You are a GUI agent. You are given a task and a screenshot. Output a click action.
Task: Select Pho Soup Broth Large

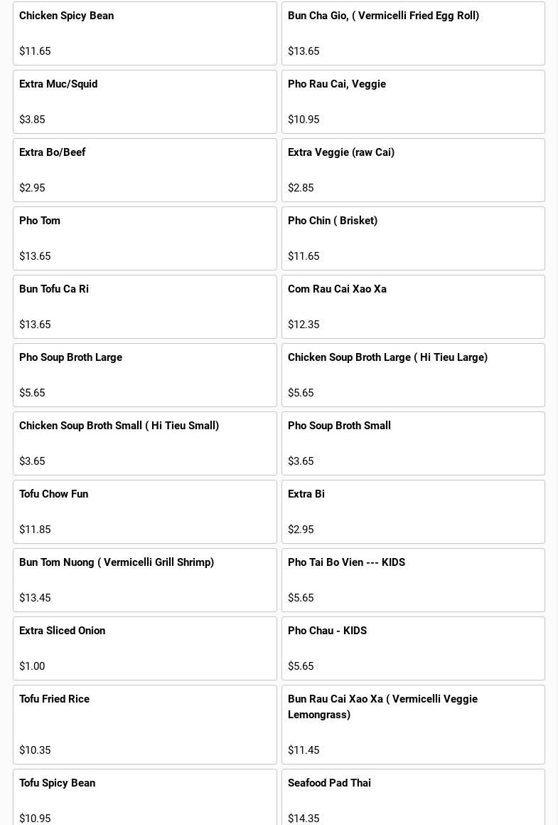(144, 375)
